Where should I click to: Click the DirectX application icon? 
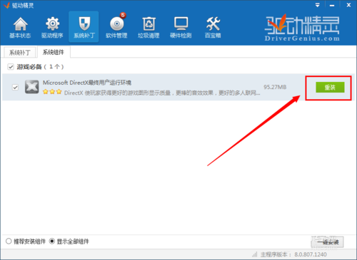(32, 87)
